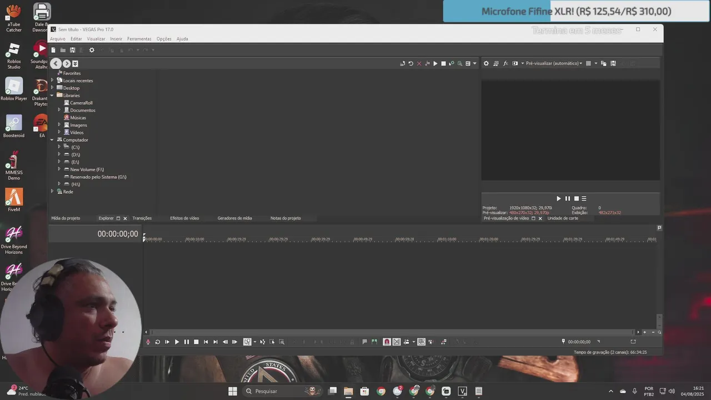Stop media preview in the Explorer toolbar

pos(443,64)
